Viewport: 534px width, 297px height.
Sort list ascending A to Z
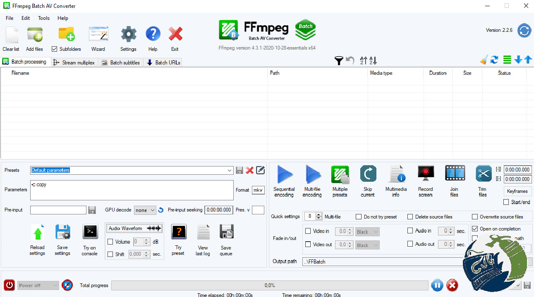point(364,61)
